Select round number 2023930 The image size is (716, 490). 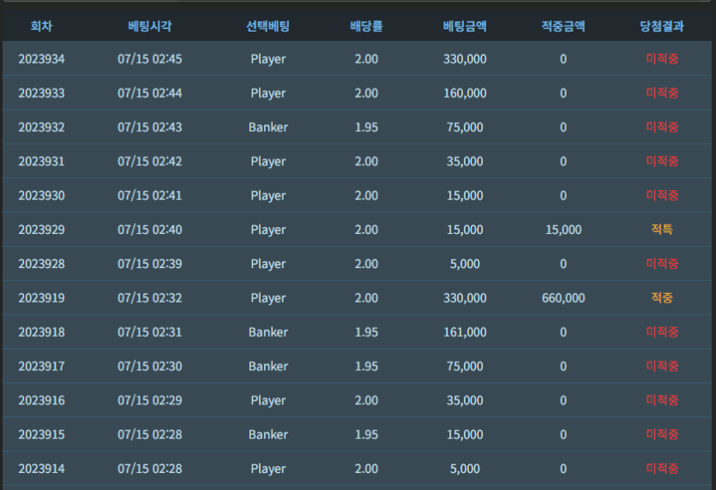(41, 195)
